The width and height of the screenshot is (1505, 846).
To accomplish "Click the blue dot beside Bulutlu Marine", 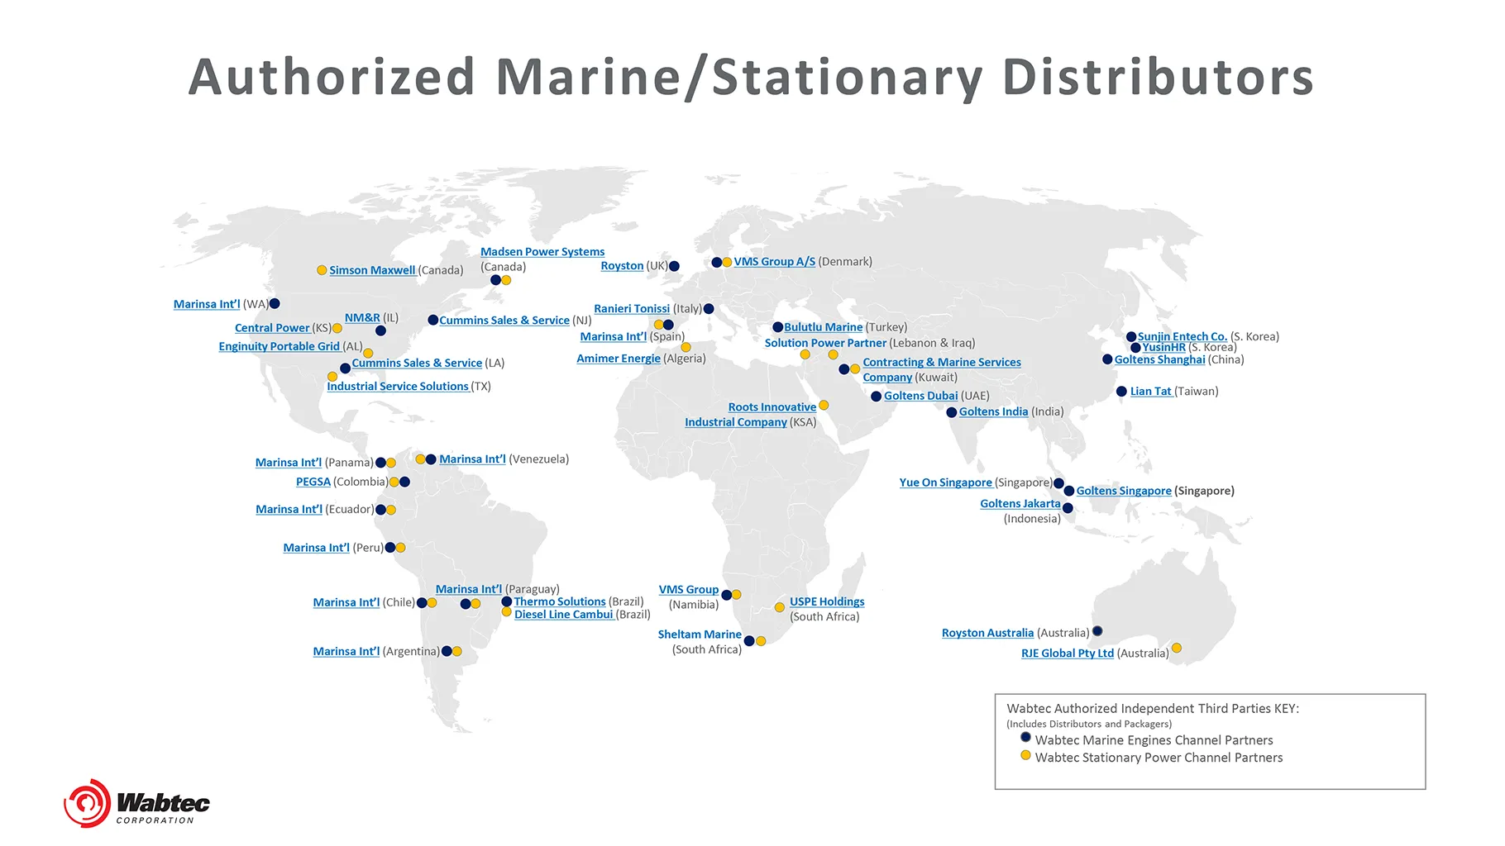I will [777, 327].
